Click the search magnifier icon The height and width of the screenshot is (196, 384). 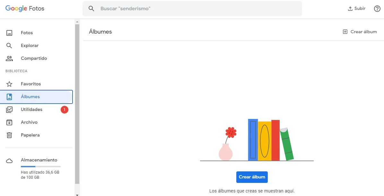(92, 9)
